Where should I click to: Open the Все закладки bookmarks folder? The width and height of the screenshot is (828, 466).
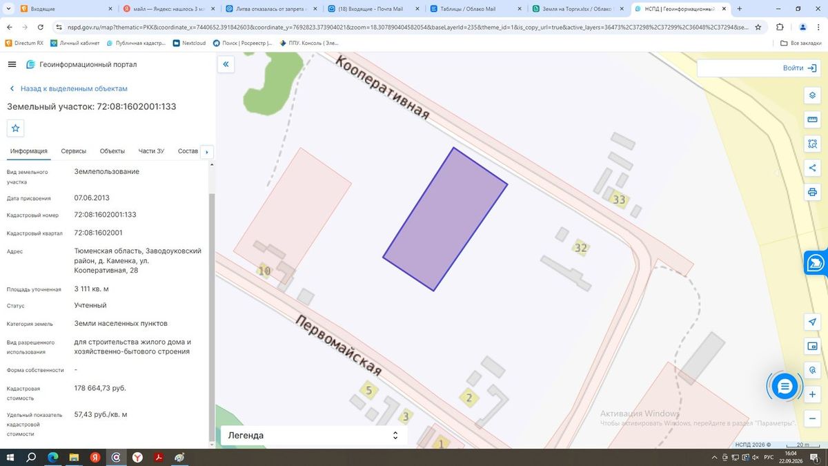(x=800, y=43)
